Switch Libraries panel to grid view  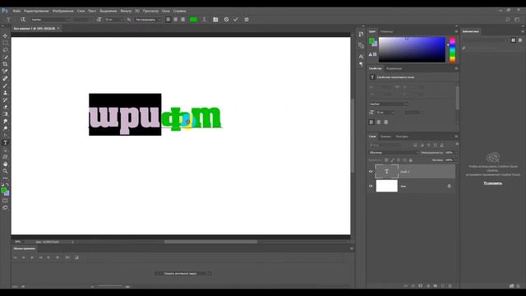pos(513,40)
